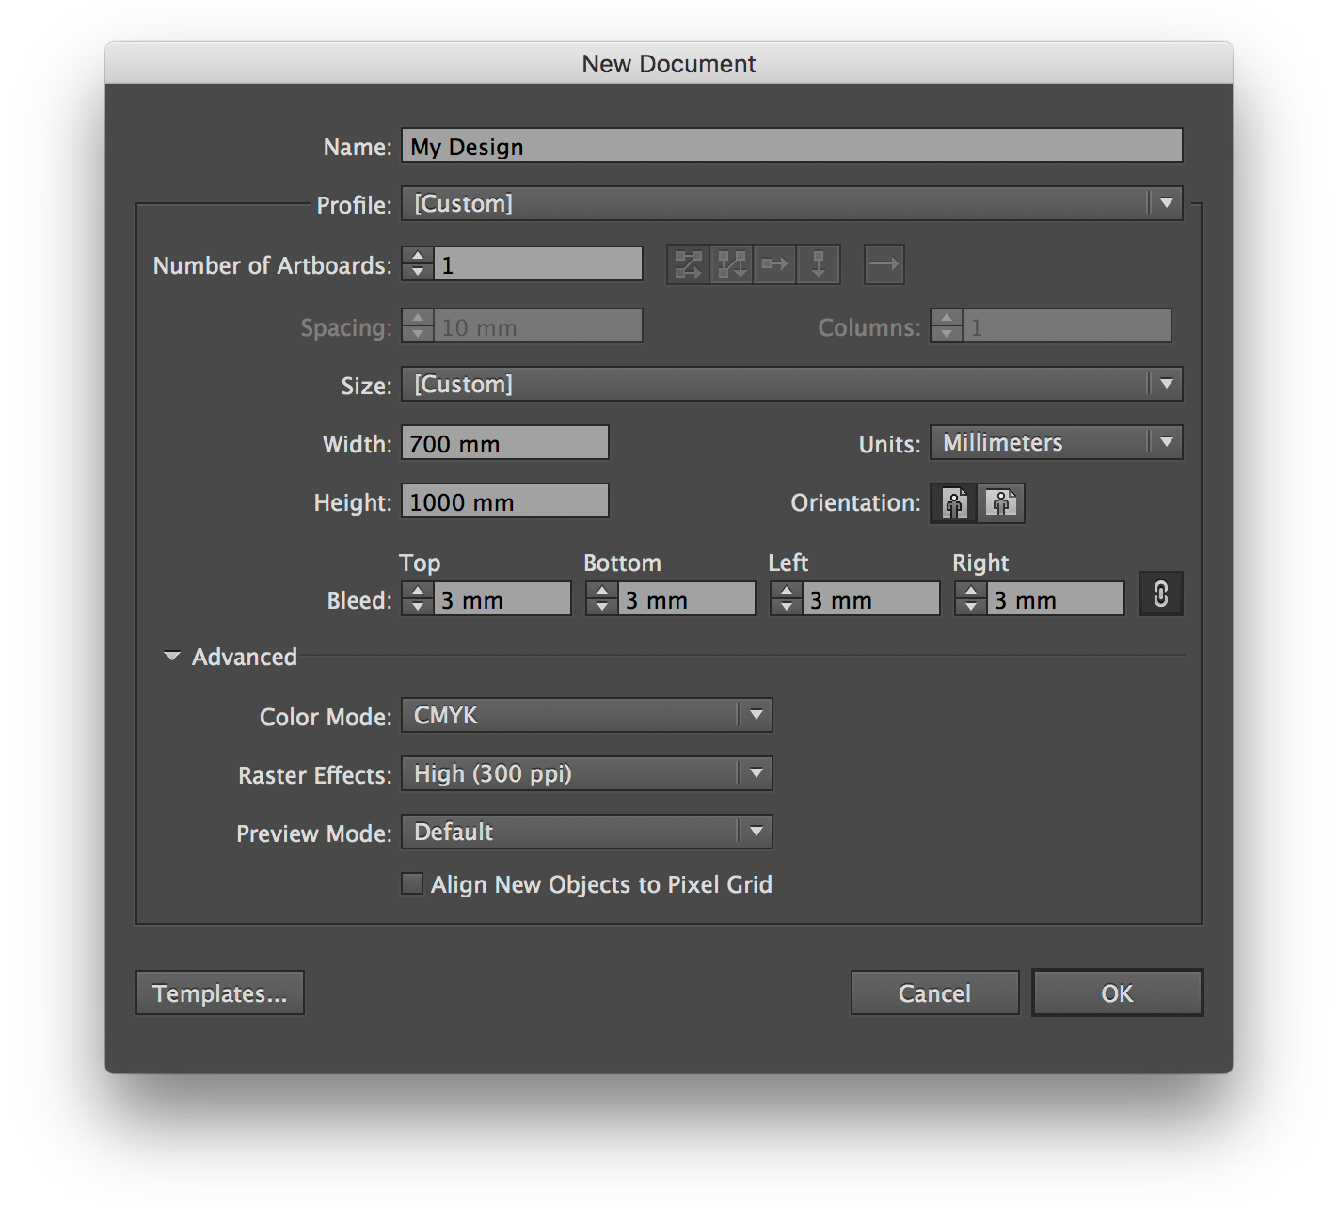Click the Name field containing My Design
The width and height of the screenshot is (1338, 1206).
click(791, 147)
